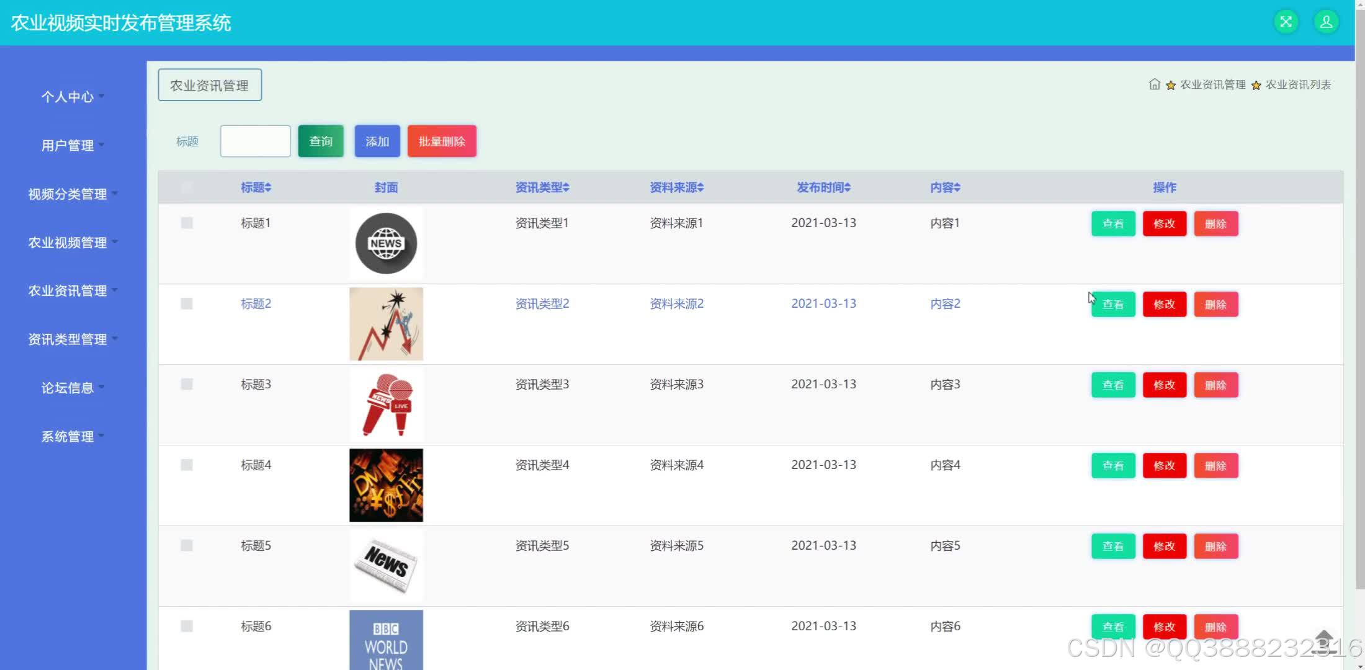Click the BBC World News cover thumbnail
The width and height of the screenshot is (1365, 670).
coord(386,642)
